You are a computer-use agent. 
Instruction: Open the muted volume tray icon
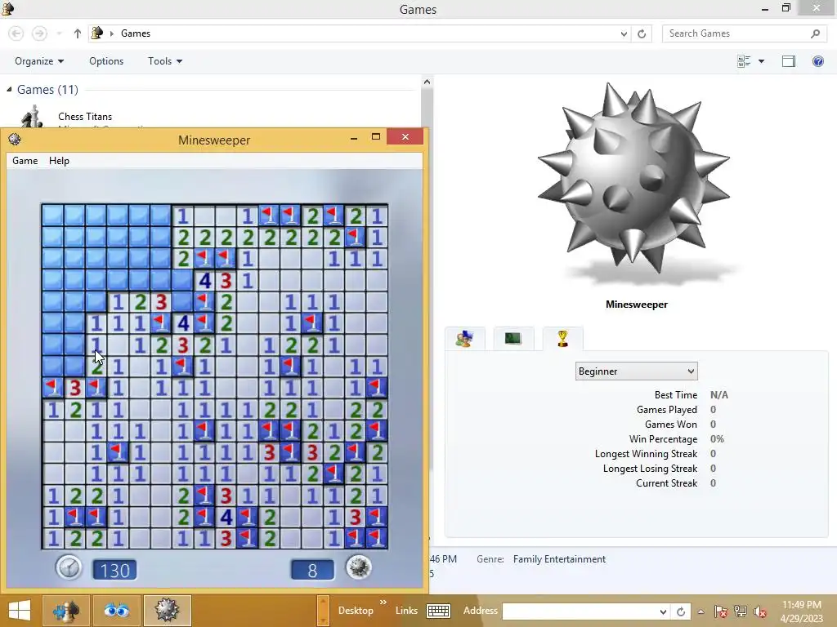tap(759, 611)
